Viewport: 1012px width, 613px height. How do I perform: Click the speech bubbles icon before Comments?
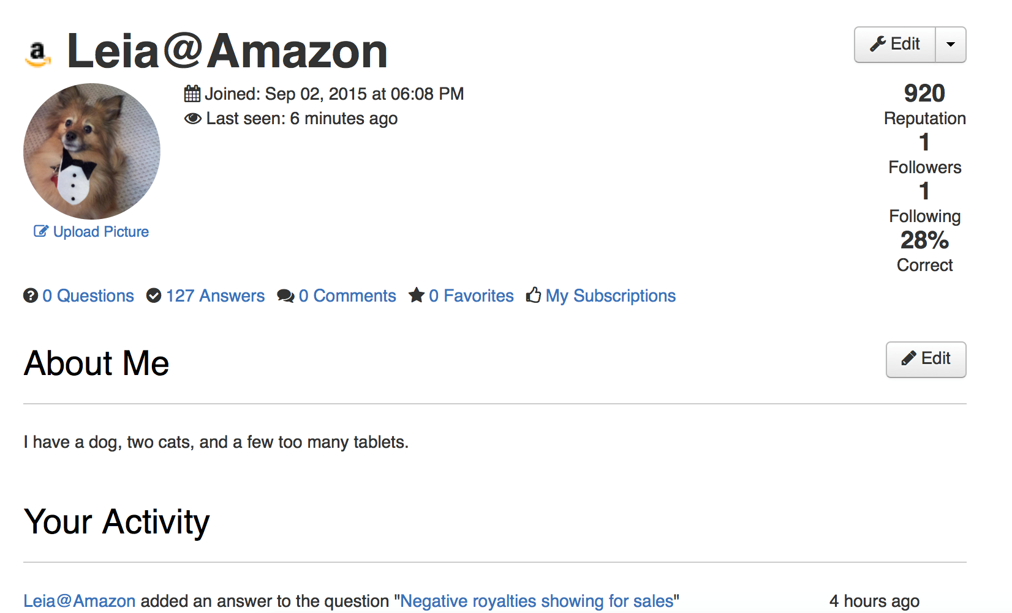pyautogui.click(x=285, y=296)
